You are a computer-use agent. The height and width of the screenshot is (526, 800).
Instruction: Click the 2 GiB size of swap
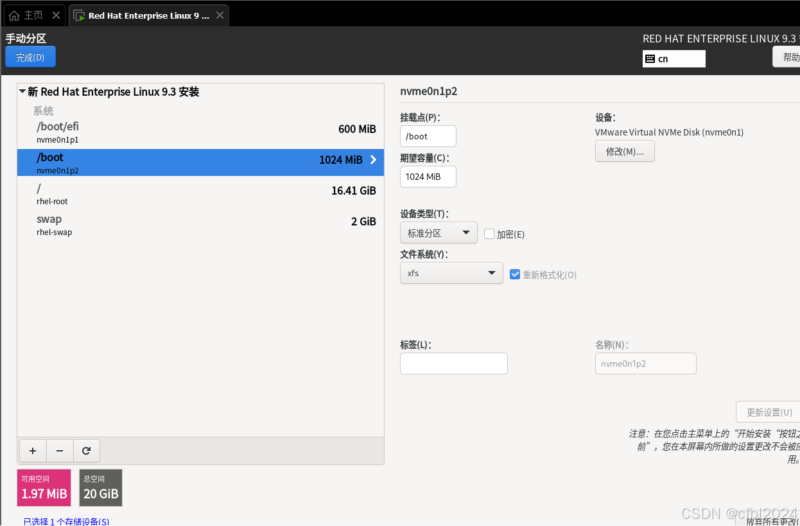pos(363,222)
